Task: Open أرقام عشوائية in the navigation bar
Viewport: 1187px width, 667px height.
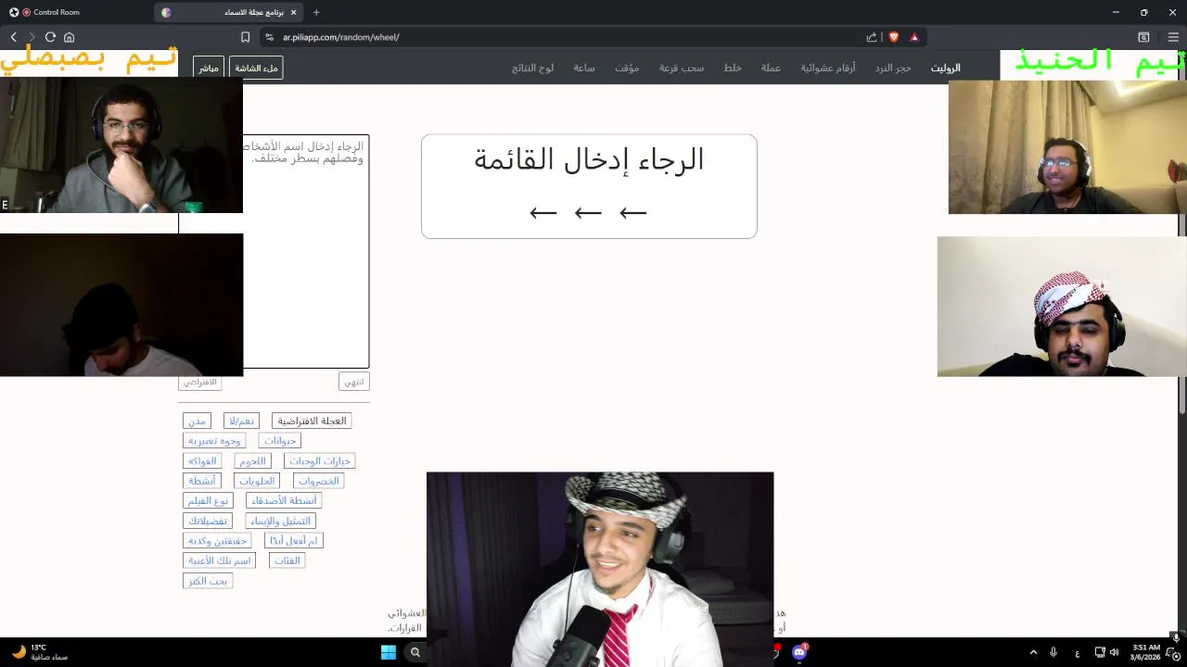Action: (828, 68)
